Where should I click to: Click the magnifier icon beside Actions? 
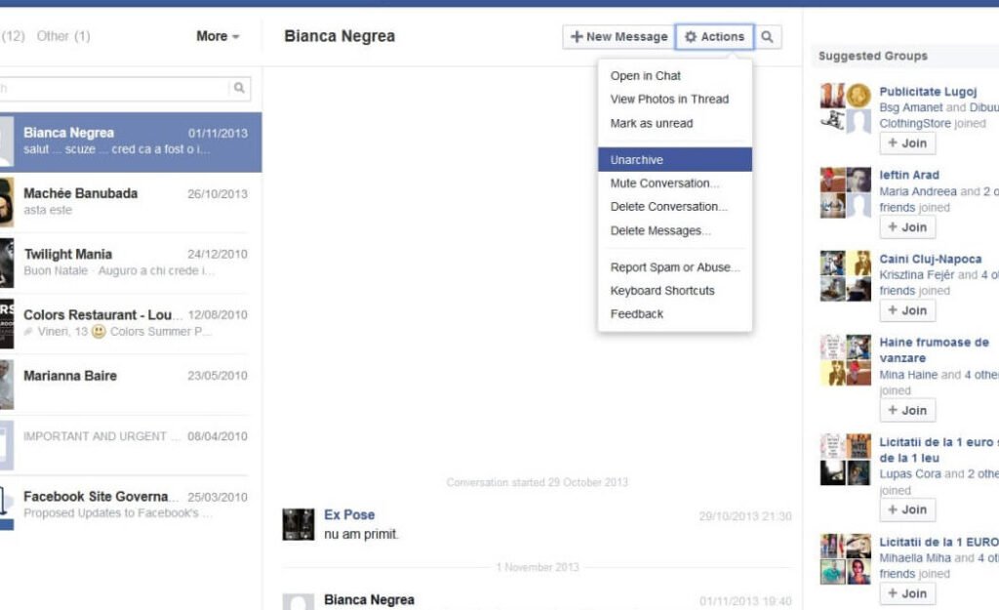click(x=768, y=37)
